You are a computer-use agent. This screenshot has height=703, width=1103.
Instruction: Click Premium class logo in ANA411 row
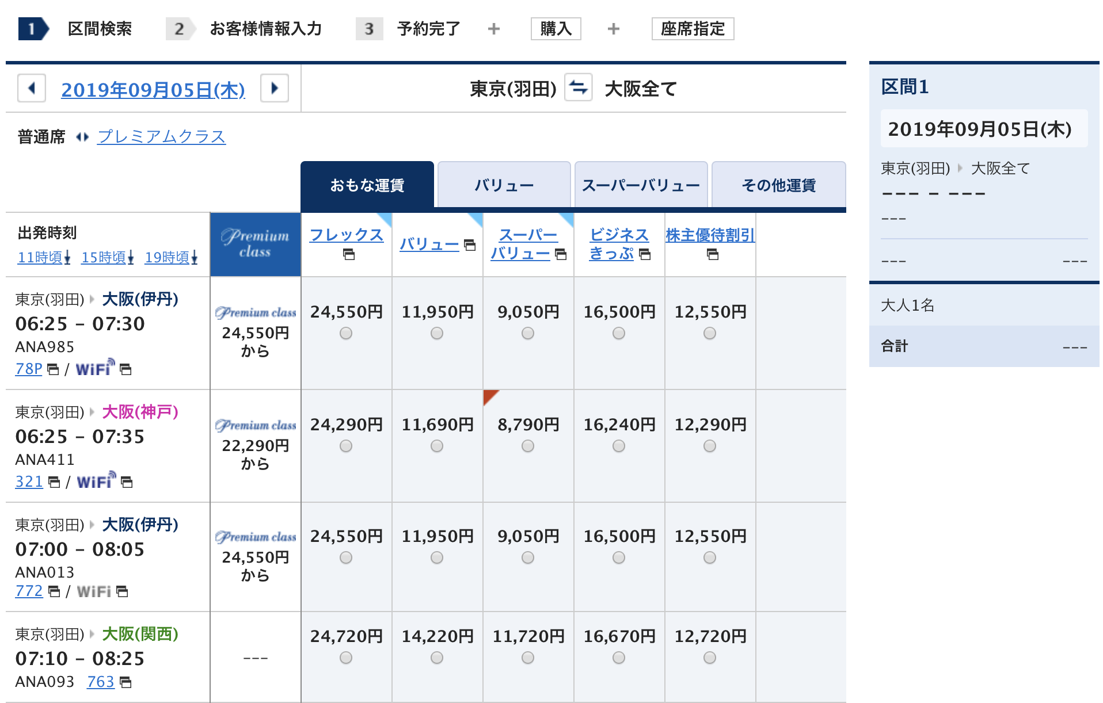tap(256, 425)
